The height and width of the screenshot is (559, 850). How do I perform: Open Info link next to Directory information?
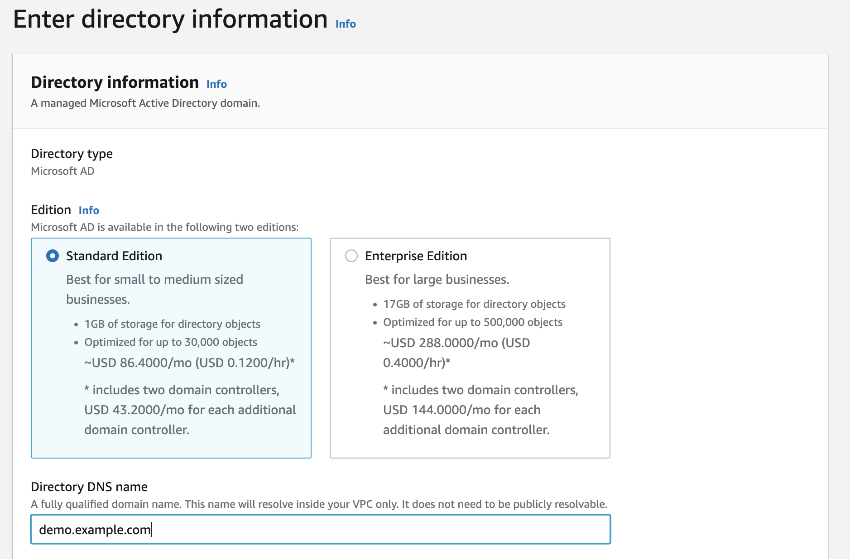coord(216,84)
